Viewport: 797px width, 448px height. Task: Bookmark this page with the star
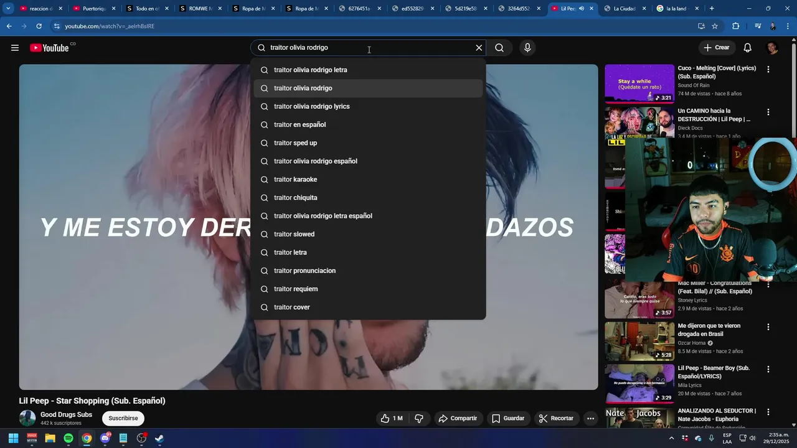click(715, 26)
